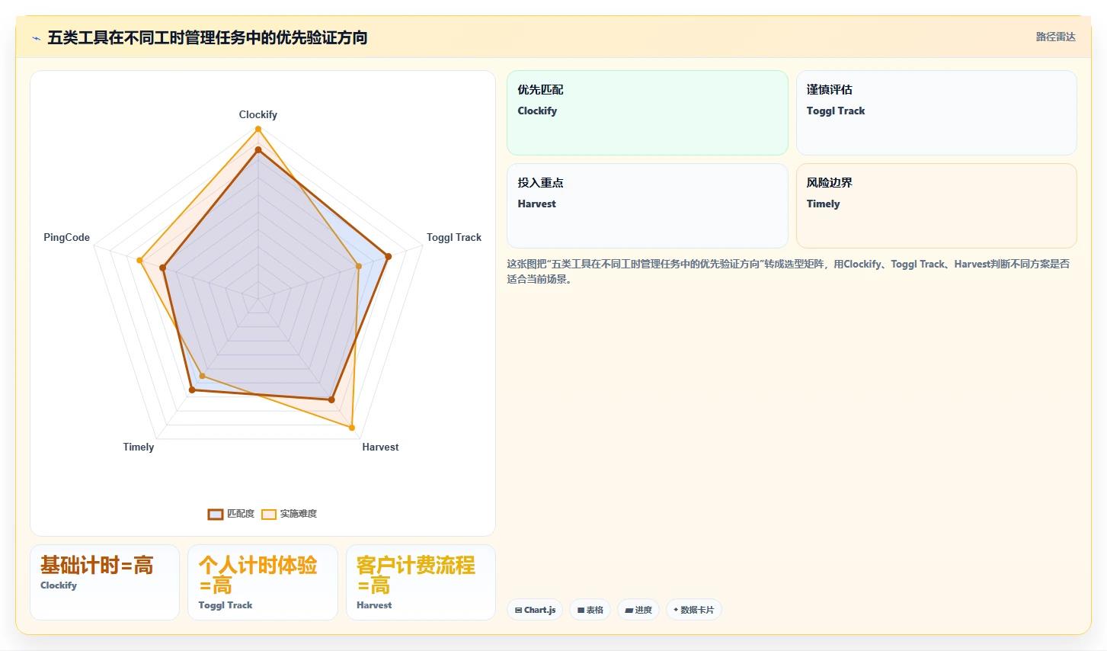Click the 匹配度 data point at Toggl Track vertex
The width and height of the screenshot is (1107, 651).
click(388, 256)
